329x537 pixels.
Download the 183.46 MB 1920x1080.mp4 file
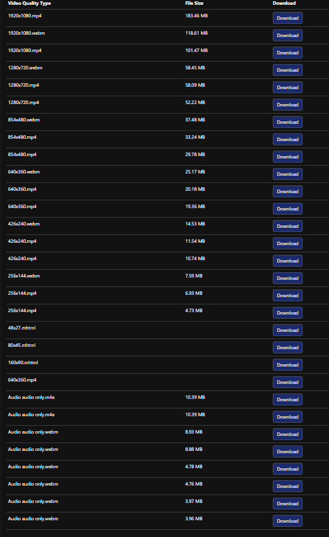coord(288,18)
